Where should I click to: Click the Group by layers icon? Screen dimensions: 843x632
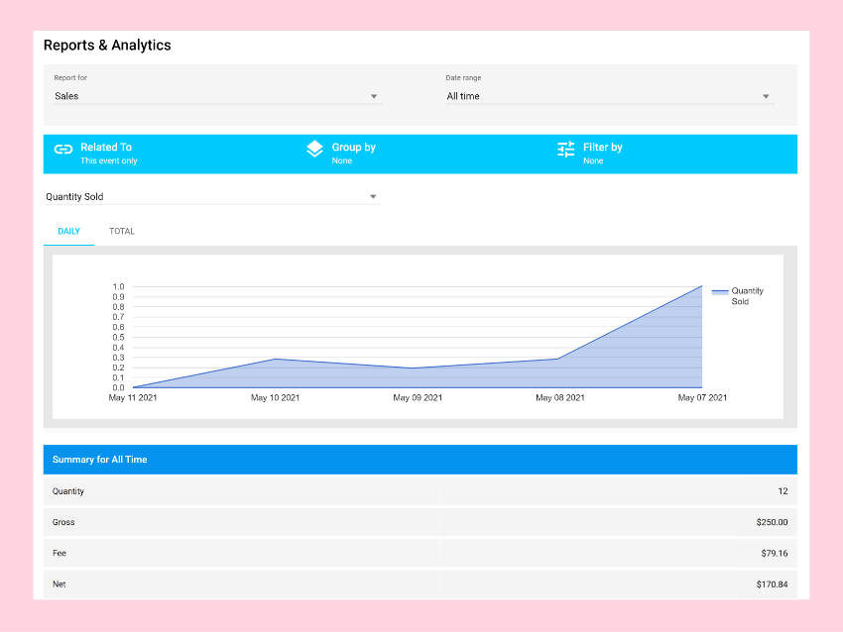(314, 150)
